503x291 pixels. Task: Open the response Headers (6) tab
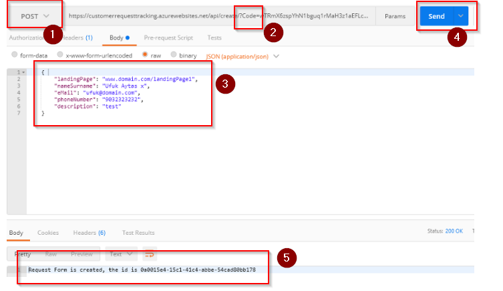(x=90, y=233)
